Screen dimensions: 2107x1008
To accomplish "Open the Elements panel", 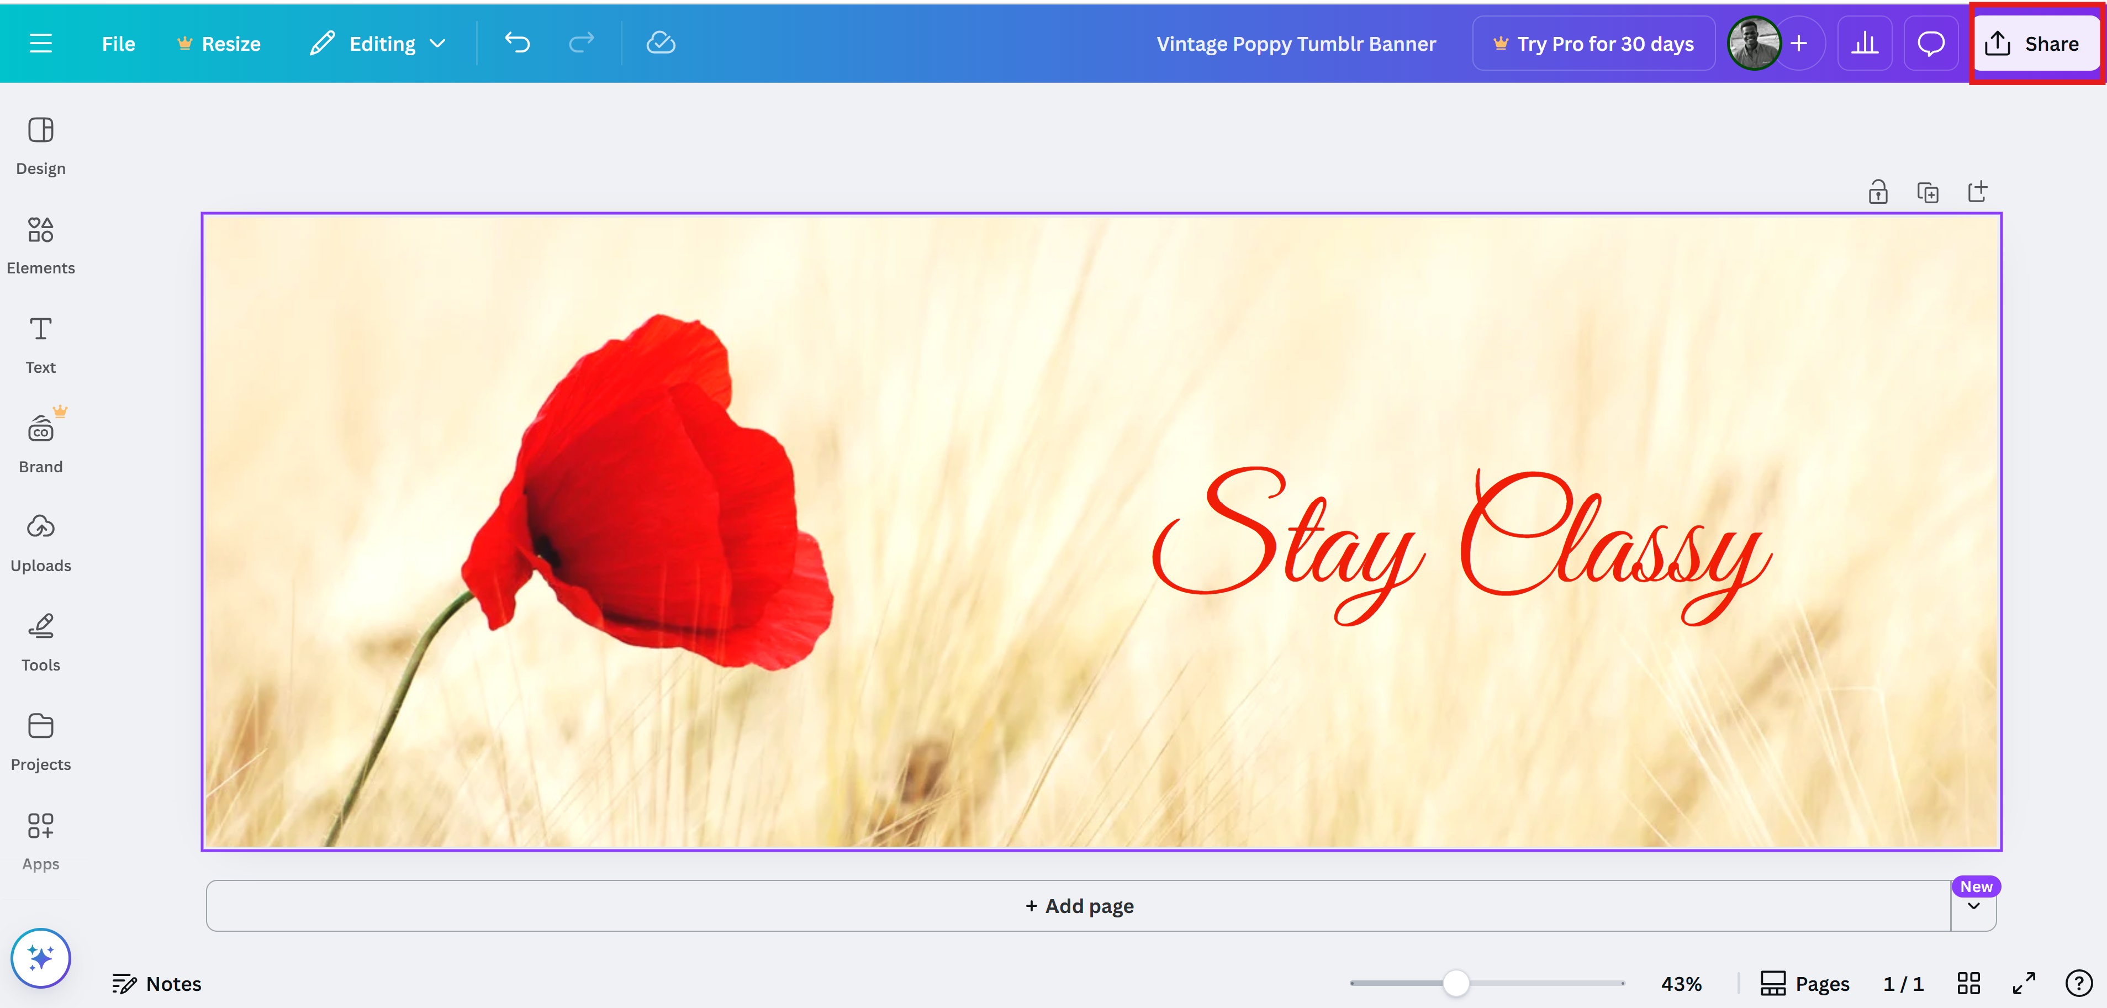I will 40,245.
